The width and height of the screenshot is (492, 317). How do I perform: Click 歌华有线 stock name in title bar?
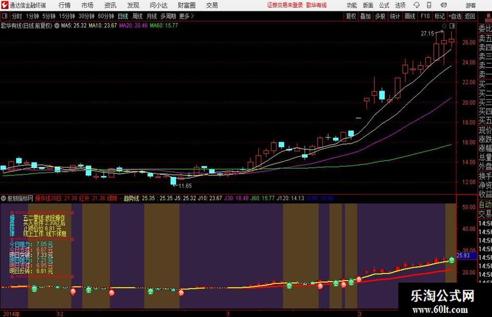(317, 5)
